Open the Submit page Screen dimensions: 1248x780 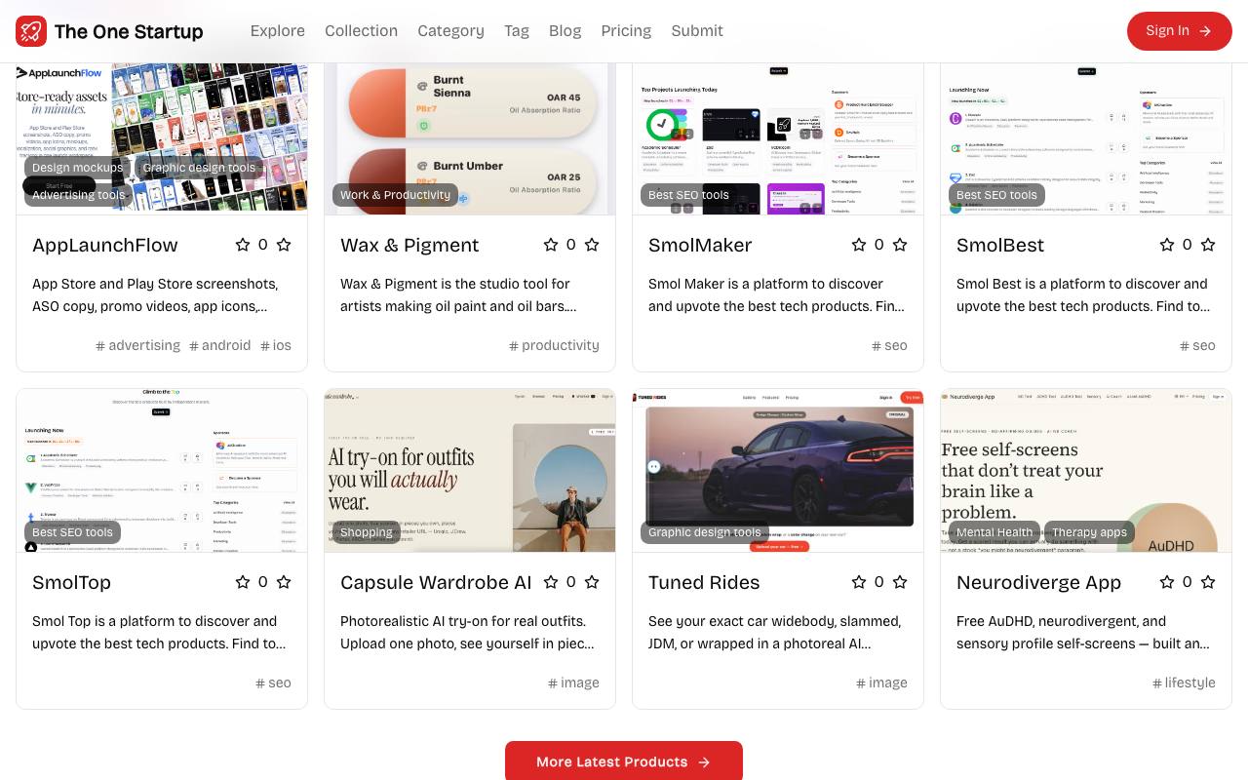697,31
